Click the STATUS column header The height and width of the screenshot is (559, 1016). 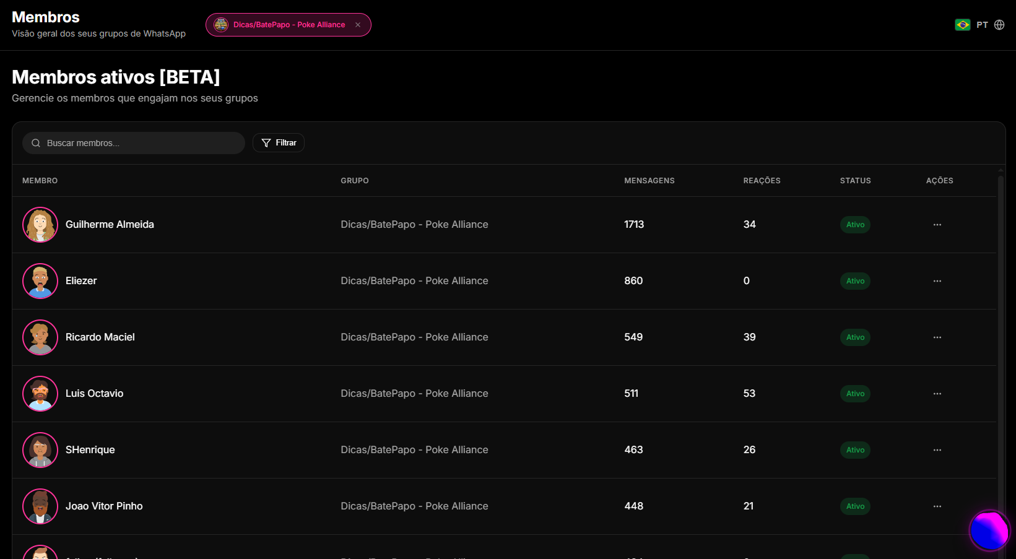coord(855,181)
